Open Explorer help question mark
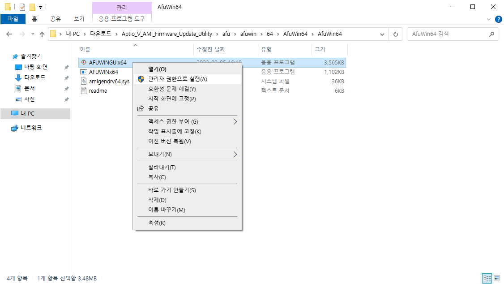This screenshot has width=504, height=284. (x=499, y=19)
